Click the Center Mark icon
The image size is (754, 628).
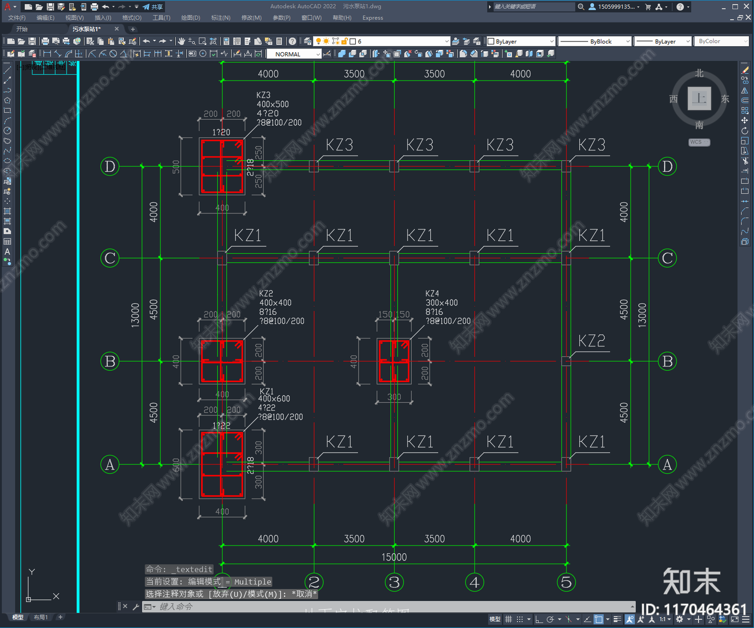click(x=203, y=54)
